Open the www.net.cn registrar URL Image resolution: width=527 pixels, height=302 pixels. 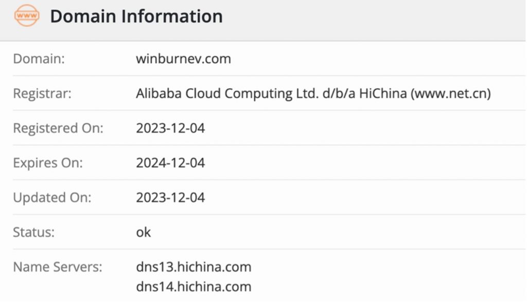coord(450,93)
